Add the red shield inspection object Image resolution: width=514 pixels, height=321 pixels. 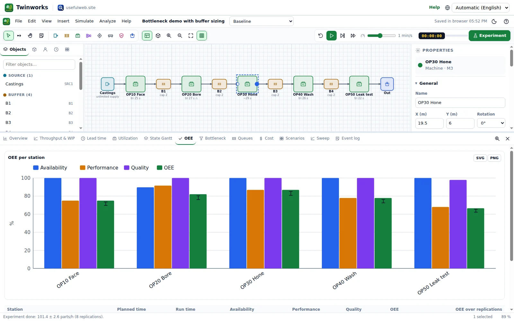click(x=121, y=36)
